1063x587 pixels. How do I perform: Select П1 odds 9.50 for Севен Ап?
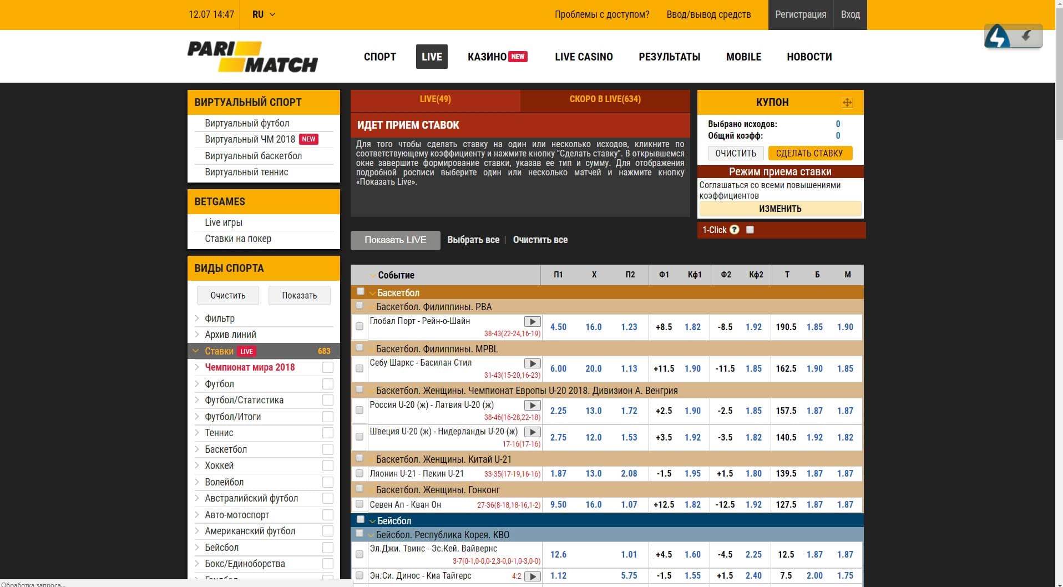pos(558,505)
